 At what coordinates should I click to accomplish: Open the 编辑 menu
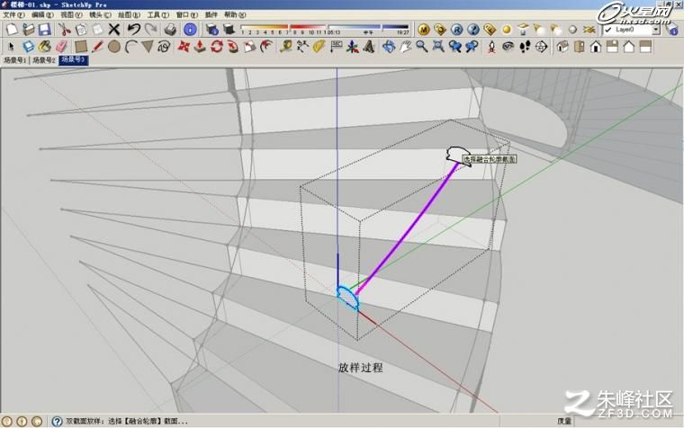pos(42,14)
